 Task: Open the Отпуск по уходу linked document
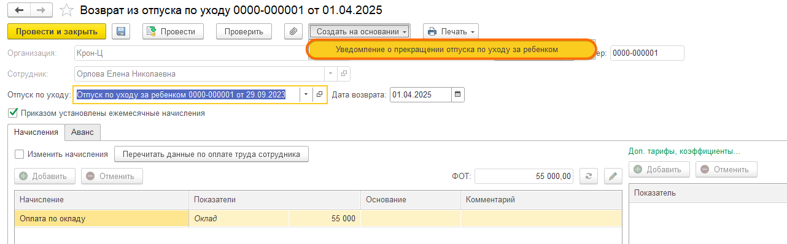pos(319,94)
